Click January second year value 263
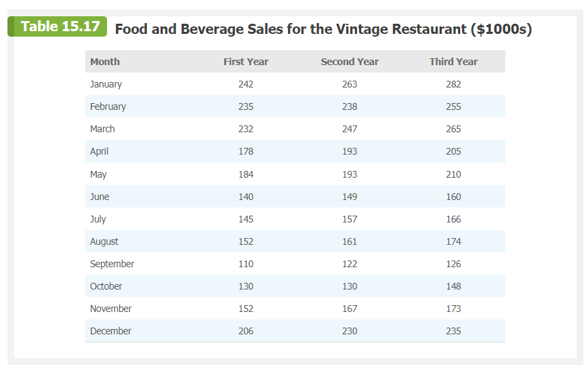The height and width of the screenshot is (373, 586). pos(350,84)
